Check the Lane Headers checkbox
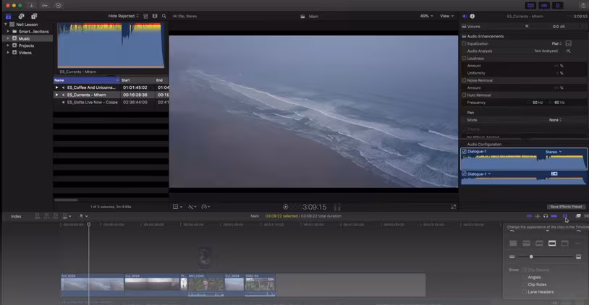Screen dimensions: 589x305 525,292
